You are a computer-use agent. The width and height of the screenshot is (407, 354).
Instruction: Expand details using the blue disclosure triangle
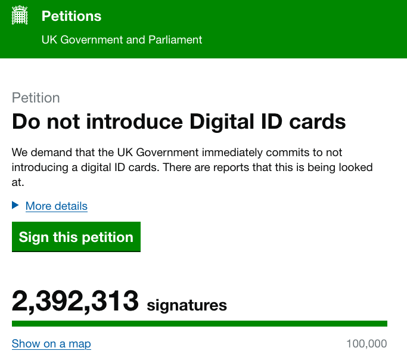(x=15, y=206)
